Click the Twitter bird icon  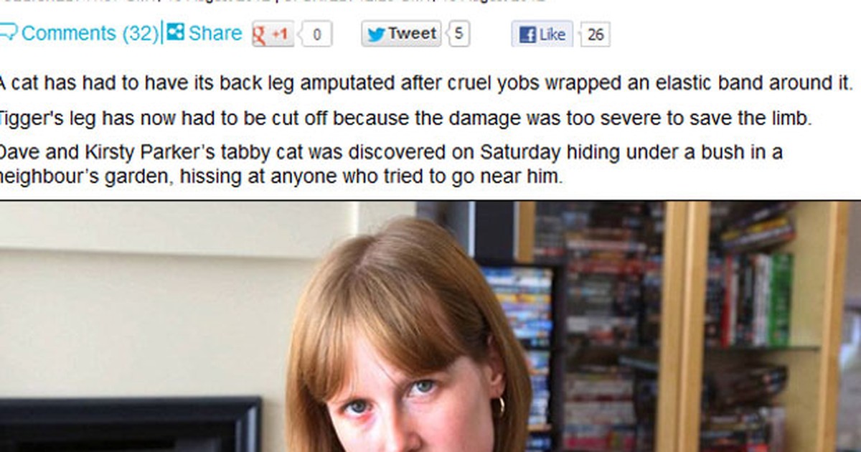click(376, 34)
